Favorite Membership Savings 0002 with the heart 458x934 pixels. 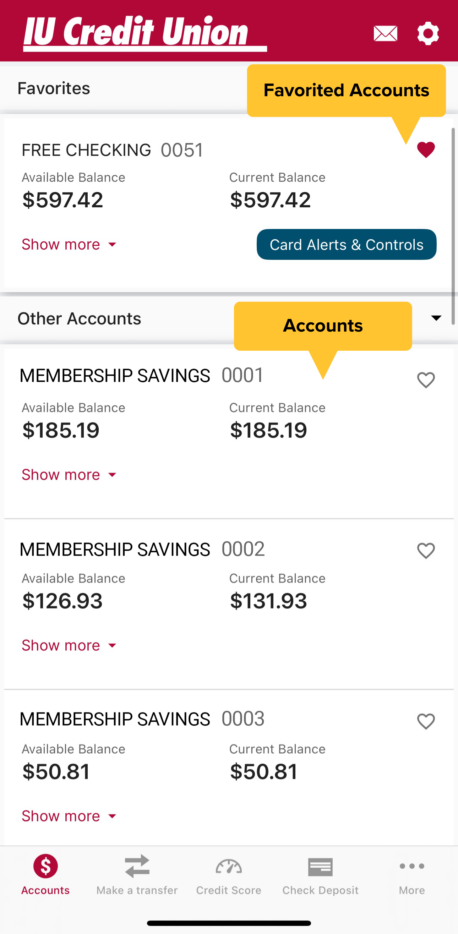[426, 551]
